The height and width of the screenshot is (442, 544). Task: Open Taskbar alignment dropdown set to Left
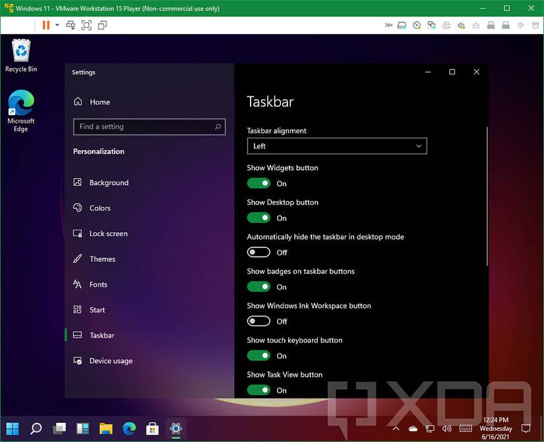click(x=337, y=146)
